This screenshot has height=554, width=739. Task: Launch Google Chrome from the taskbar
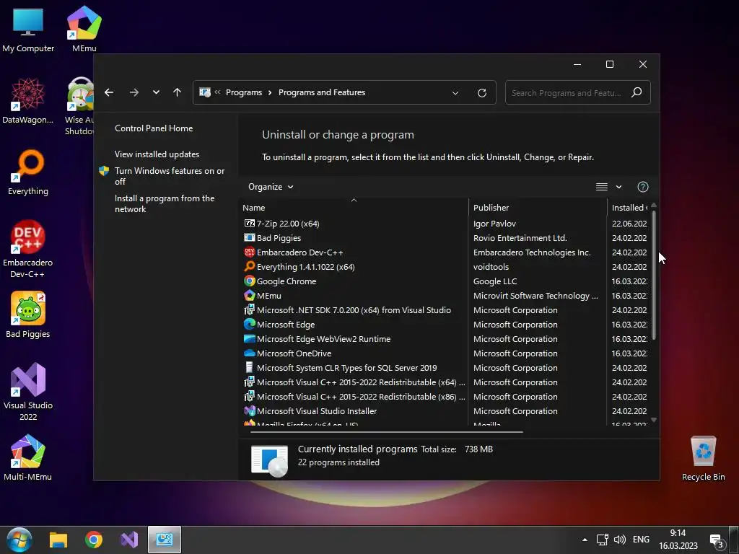tap(94, 540)
